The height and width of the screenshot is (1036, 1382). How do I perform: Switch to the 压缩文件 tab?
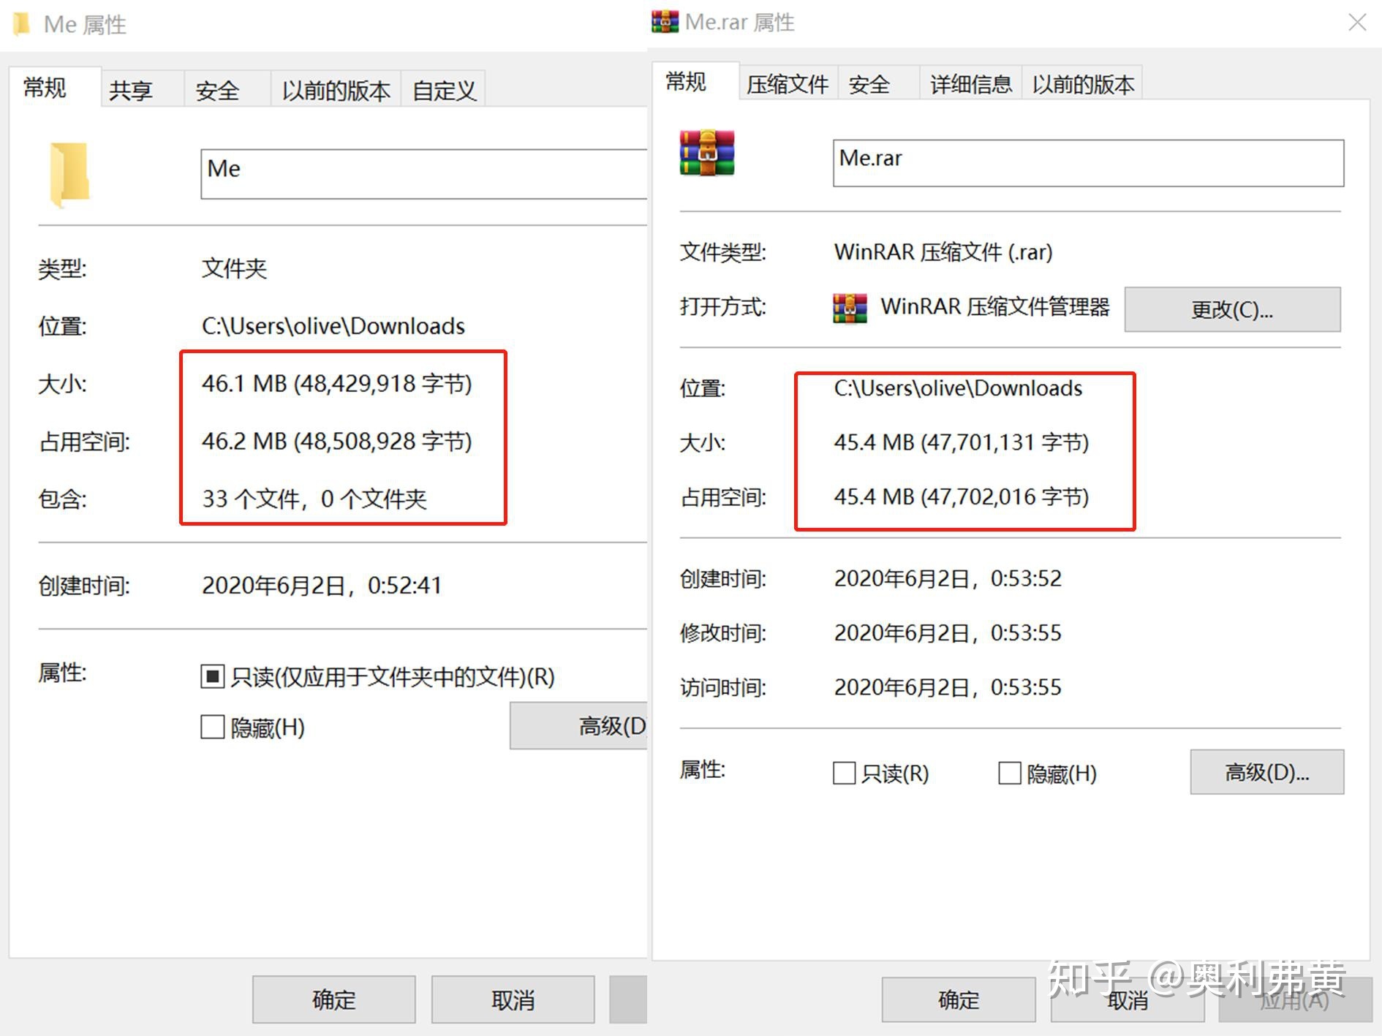787,83
